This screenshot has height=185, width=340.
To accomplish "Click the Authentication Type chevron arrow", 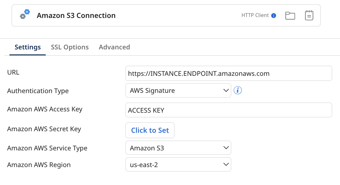I will pyautogui.click(x=226, y=90).
